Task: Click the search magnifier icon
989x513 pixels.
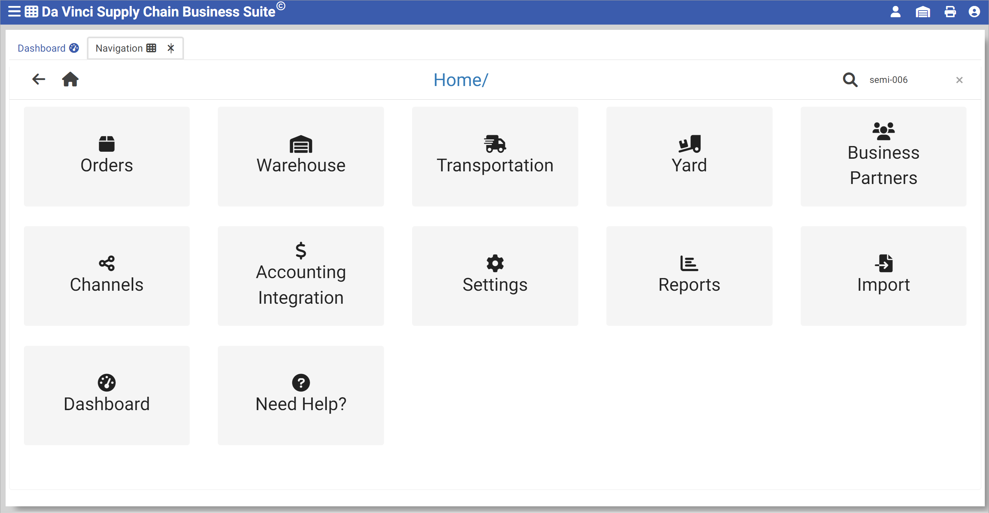Action: click(x=850, y=80)
